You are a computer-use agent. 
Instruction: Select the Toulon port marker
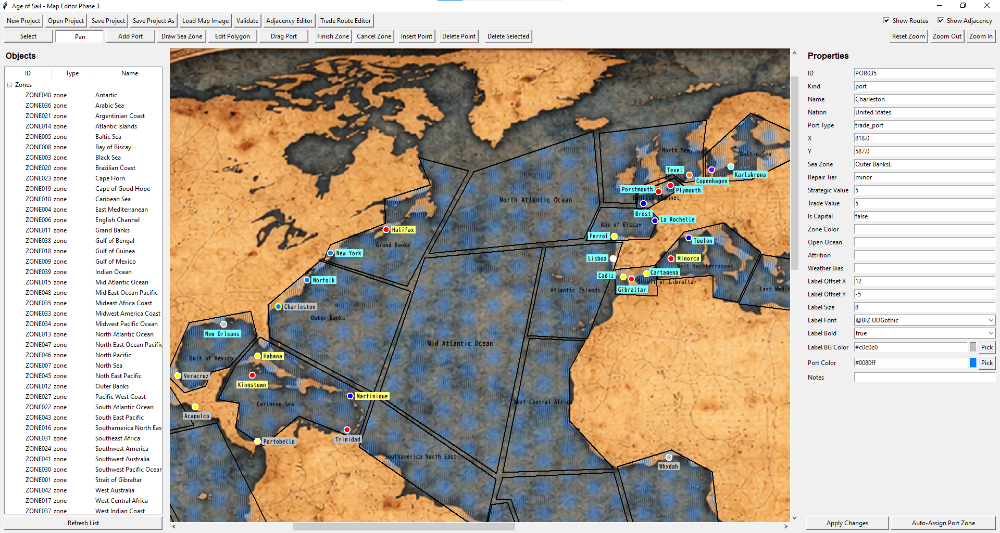[x=689, y=238]
